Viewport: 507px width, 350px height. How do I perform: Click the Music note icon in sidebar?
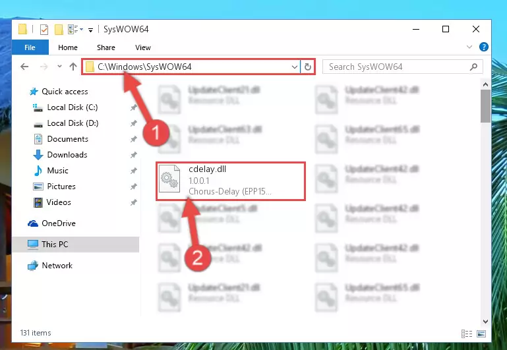[38, 171]
